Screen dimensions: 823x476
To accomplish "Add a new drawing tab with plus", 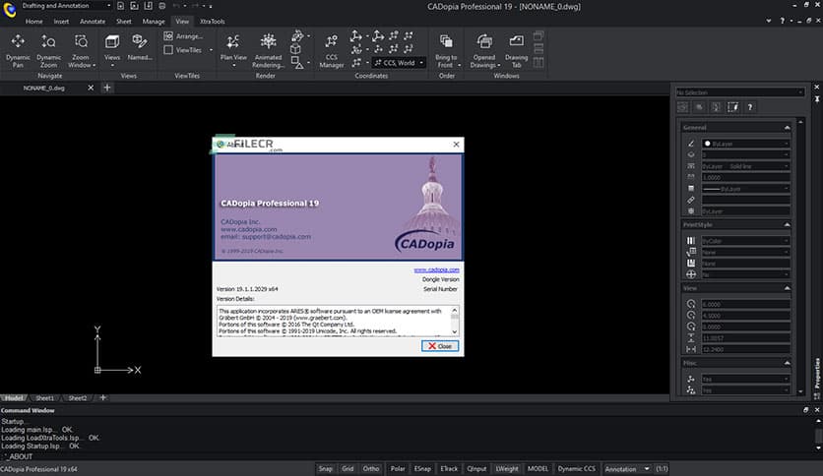I will point(107,88).
